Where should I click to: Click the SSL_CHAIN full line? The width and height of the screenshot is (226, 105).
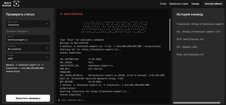[x=77, y=62]
